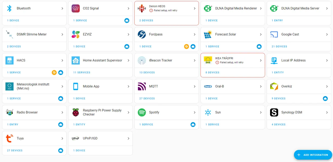This screenshot has width=333, height=162.
Task: Click the cloud icon on CO2 Signal card
Action: point(127,20)
